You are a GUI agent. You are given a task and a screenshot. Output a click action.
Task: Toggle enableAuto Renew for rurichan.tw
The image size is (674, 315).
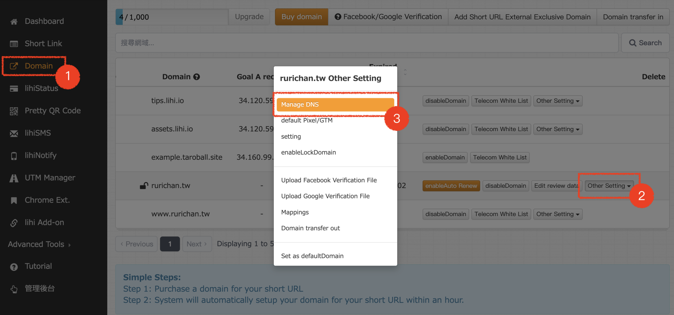[x=451, y=186]
